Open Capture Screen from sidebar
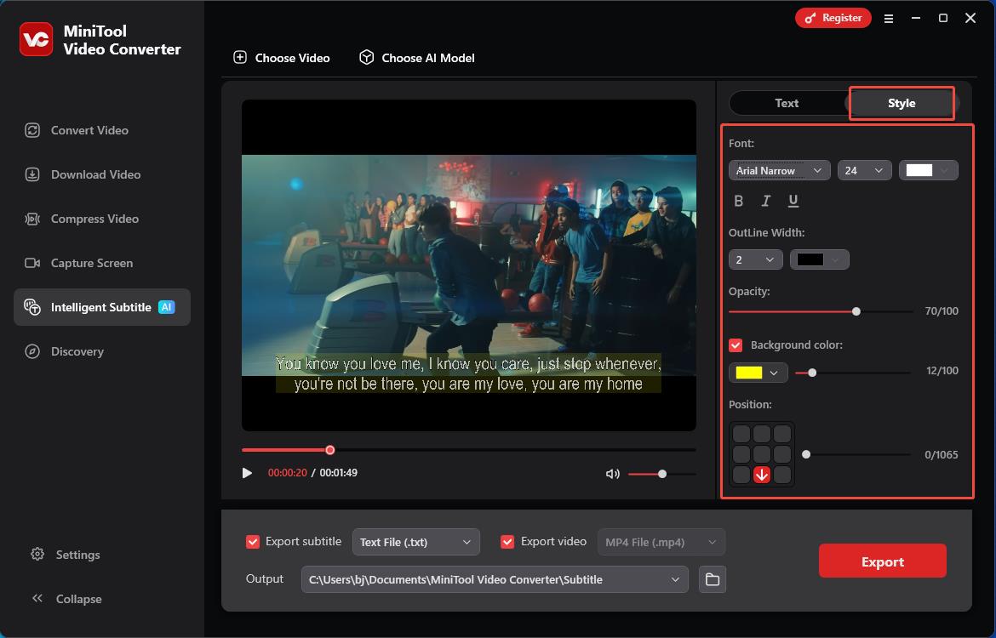Screen dimensions: 996x638 (x=91, y=263)
